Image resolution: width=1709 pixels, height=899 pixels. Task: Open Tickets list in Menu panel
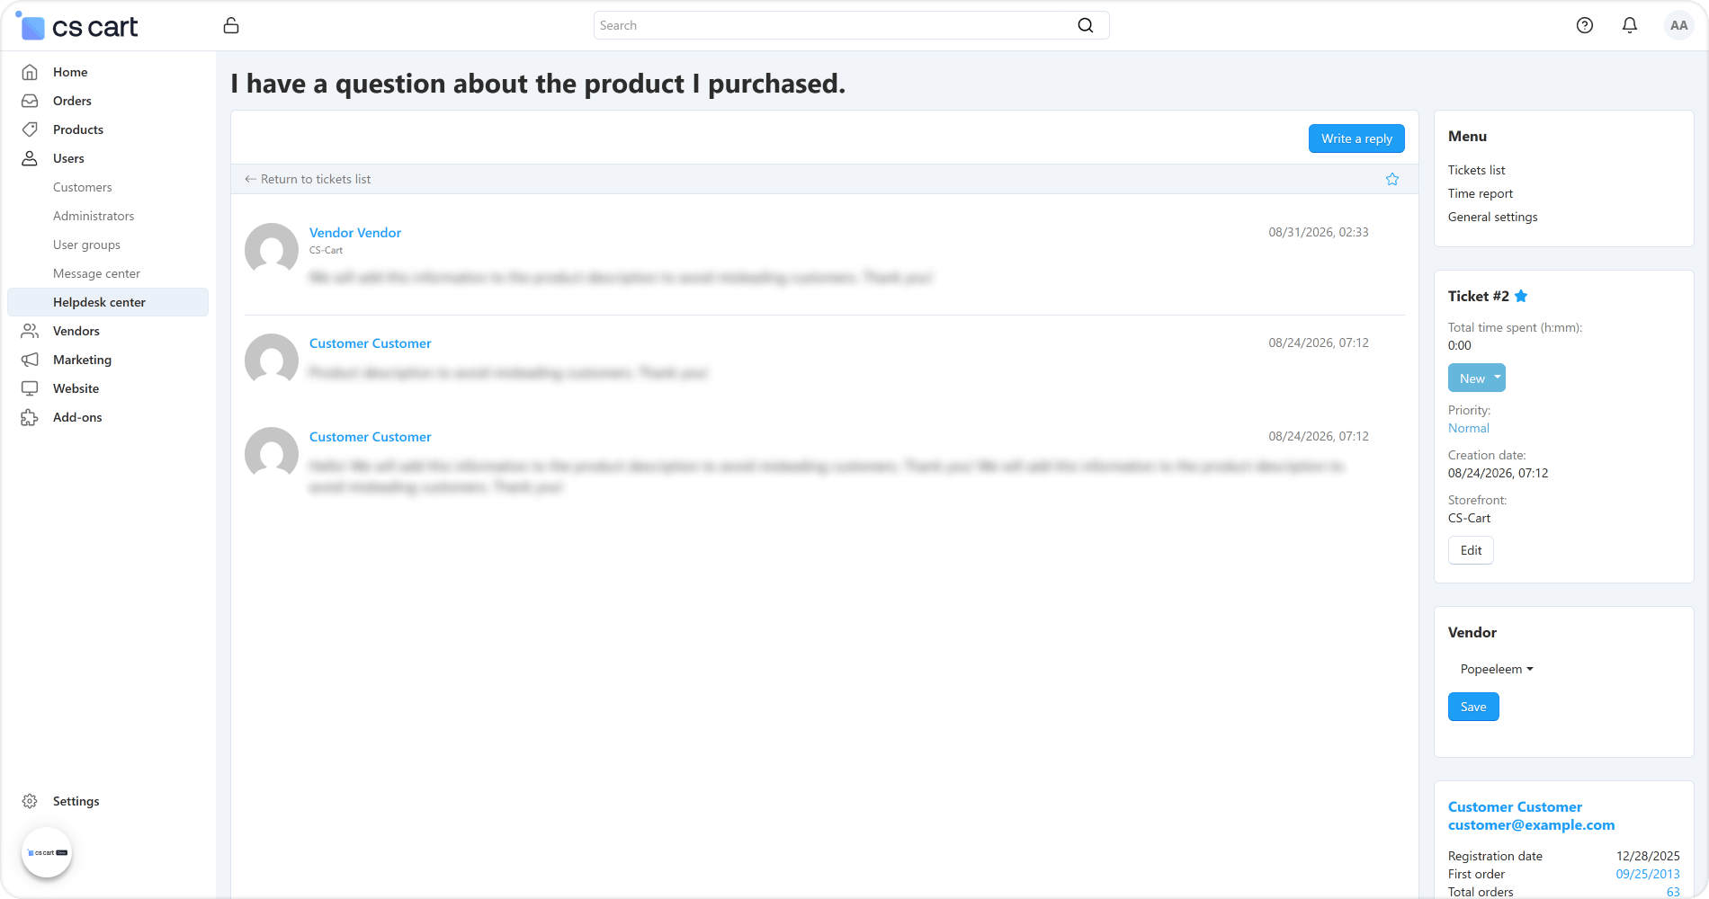(x=1476, y=170)
